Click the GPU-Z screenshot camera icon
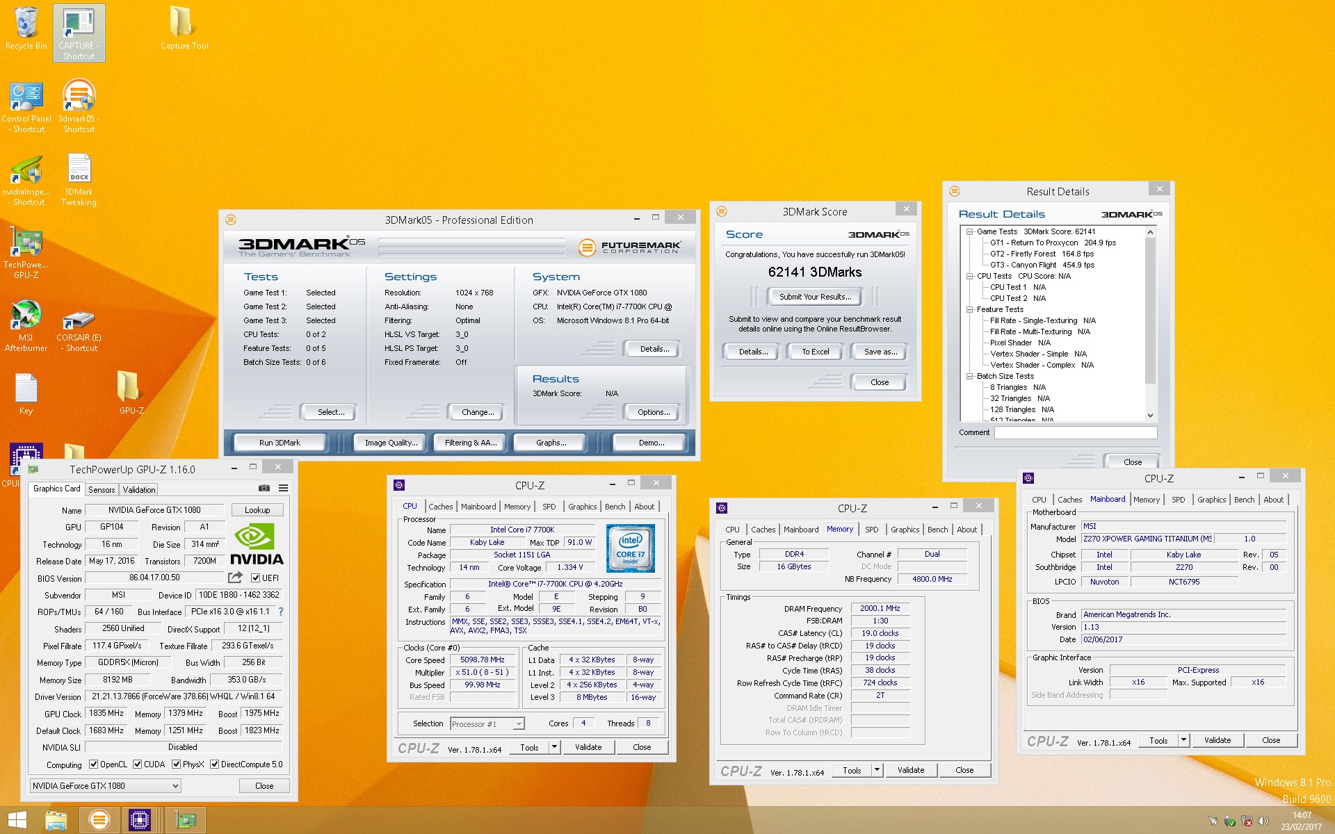The width and height of the screenshot is (1335, 834). coord(264,489)
